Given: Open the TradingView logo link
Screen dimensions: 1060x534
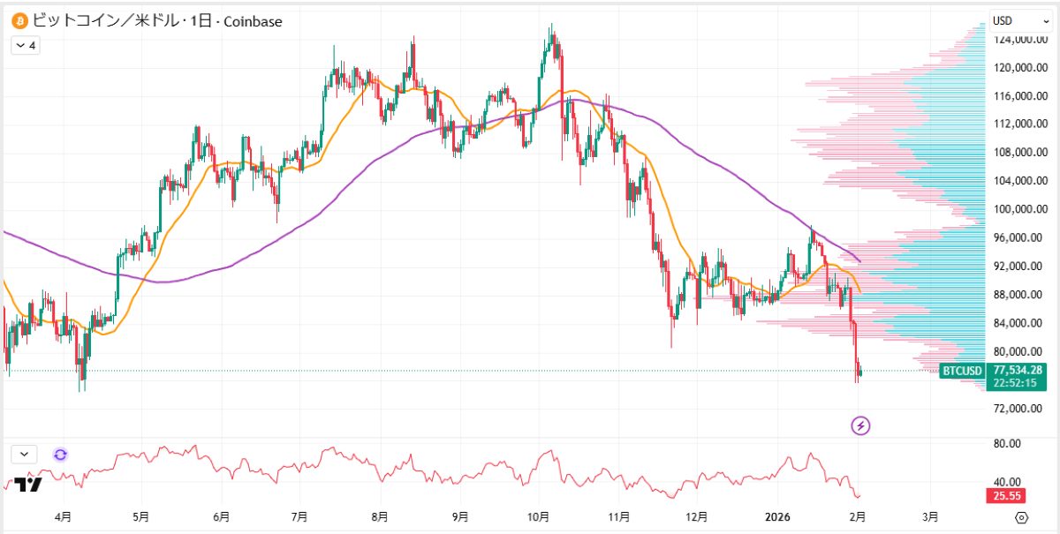Looking at the screenshot, I should click(x=28, y=485).
